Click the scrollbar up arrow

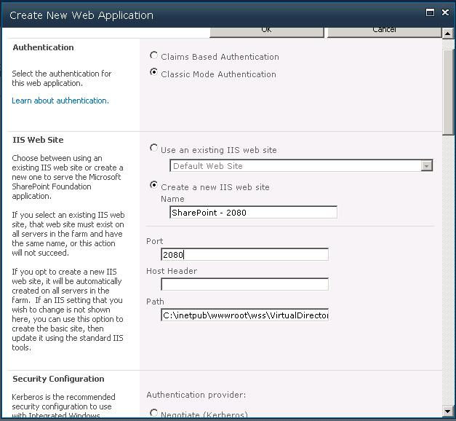pyautogui.click(x=449, y=34)
